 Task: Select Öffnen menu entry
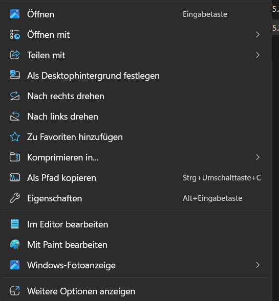136,14
